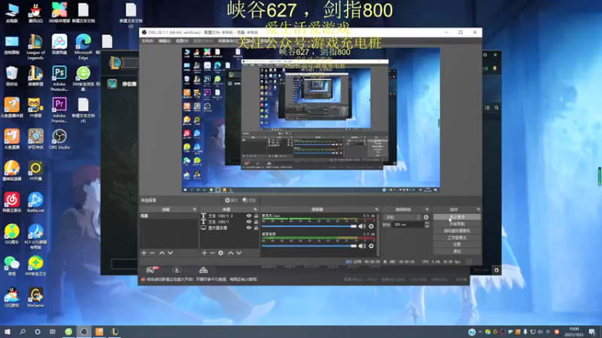
Task: Toggle visibility of second text source
Action: click(x=249, y=222)
